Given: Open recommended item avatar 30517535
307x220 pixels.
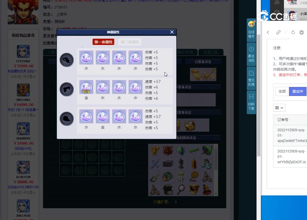Looking at the screenshot, I should [x=23, y=206].
